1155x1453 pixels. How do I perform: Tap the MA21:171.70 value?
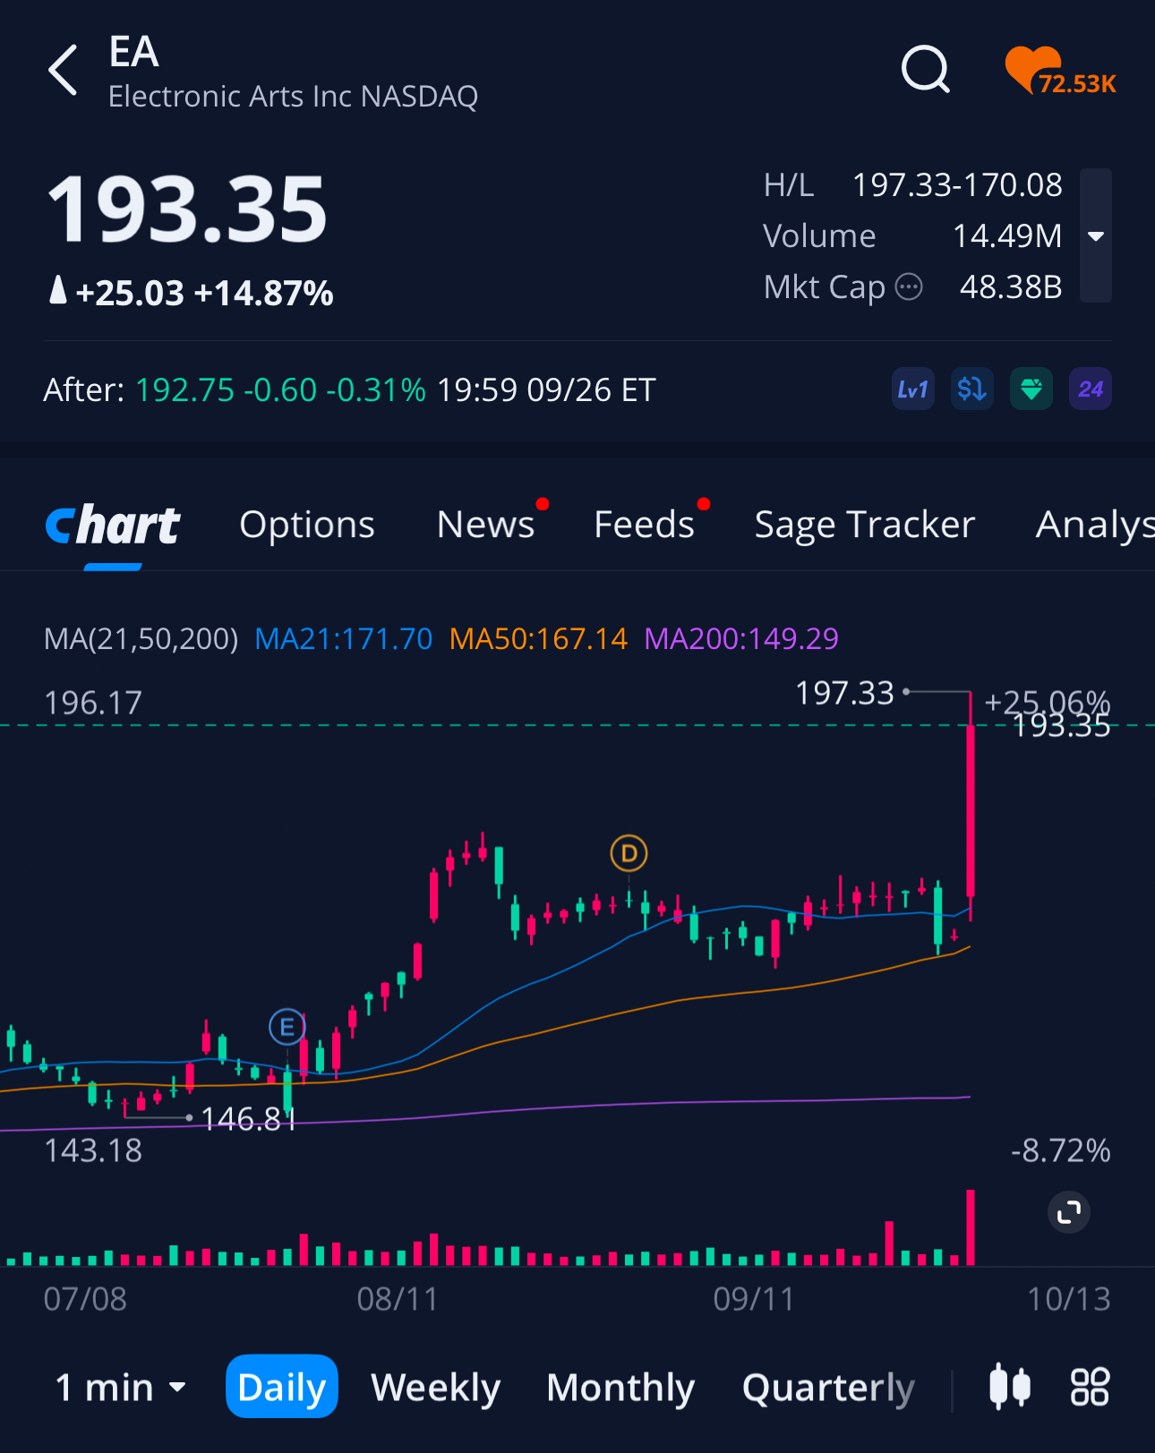(344, 639)
